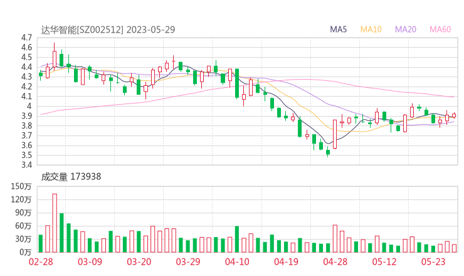Click the 4.1 price axis value
The height and width of the screenshot is (276, 464).
pos(26,96)
